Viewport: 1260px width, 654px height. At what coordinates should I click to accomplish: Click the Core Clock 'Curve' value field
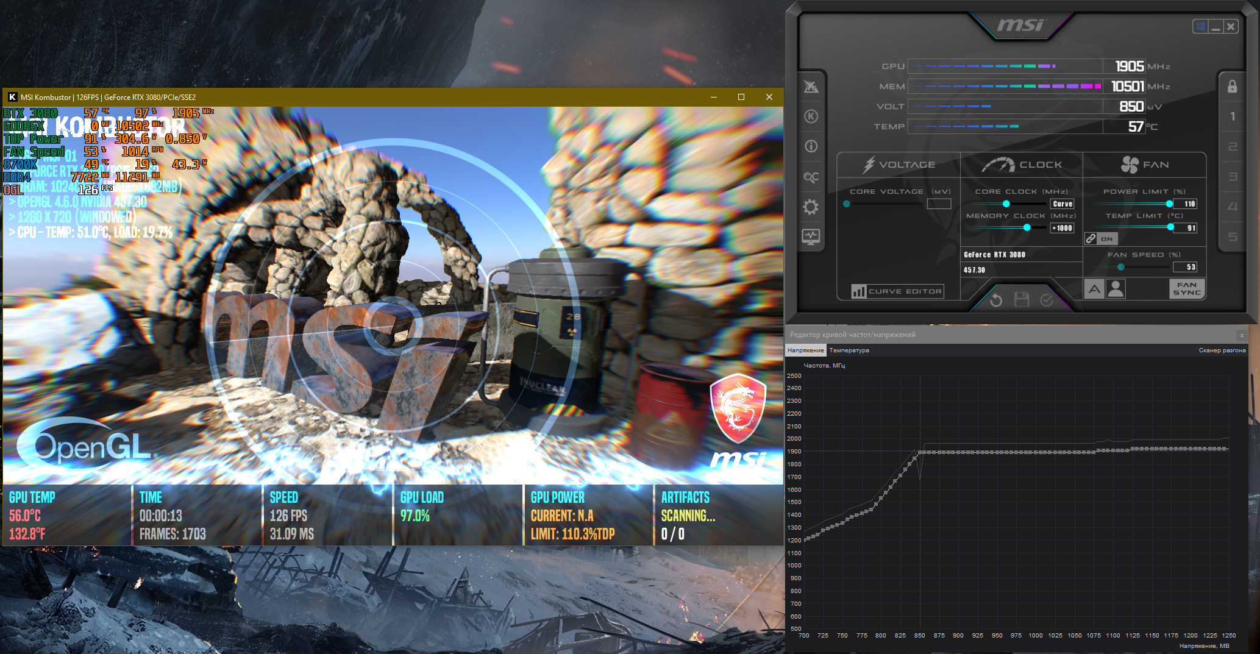click(1062, 204)
